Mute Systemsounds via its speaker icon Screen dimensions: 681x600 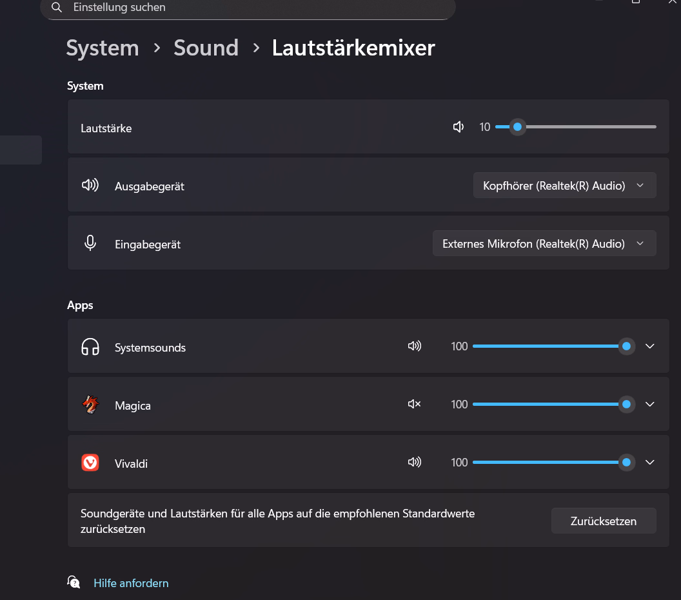tap(414, 346)
